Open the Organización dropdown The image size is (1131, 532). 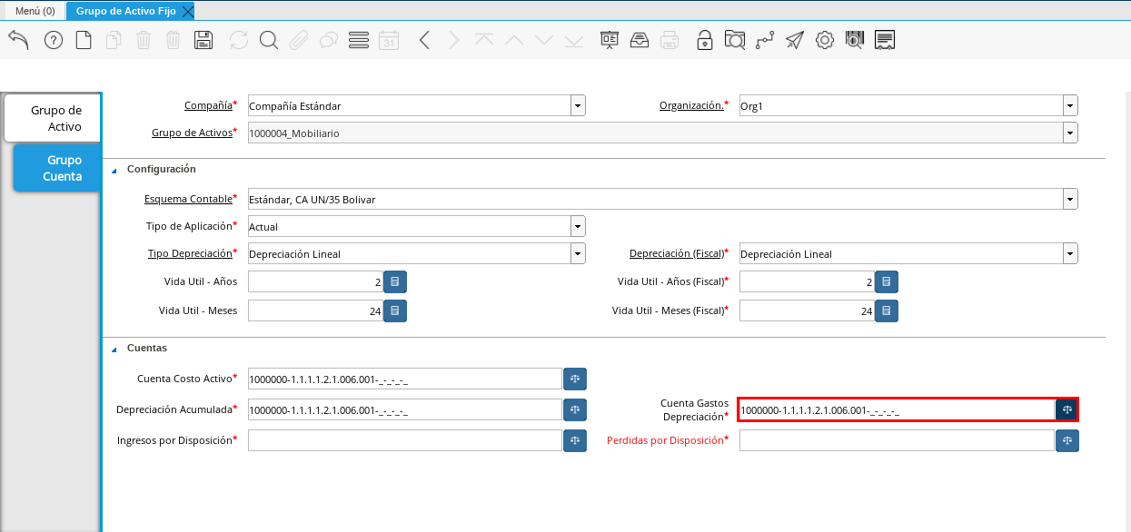pyautogui.click(x=1070, y=106)
